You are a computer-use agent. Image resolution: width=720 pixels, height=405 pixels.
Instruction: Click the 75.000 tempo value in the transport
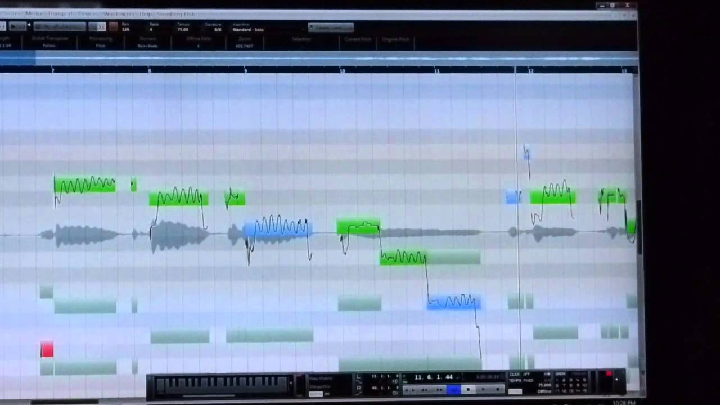pyautogui.click(x=544, y=385)
